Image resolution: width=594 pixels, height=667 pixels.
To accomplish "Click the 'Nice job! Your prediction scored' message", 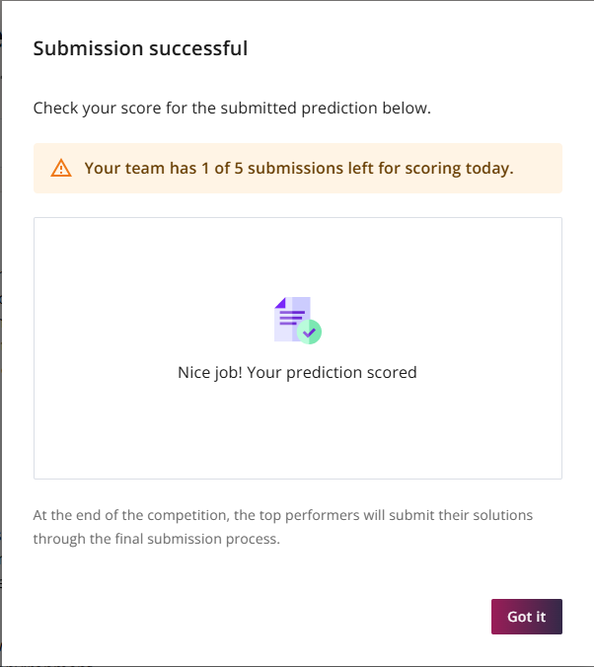I will pyautogui.click(x=297, y=372).
